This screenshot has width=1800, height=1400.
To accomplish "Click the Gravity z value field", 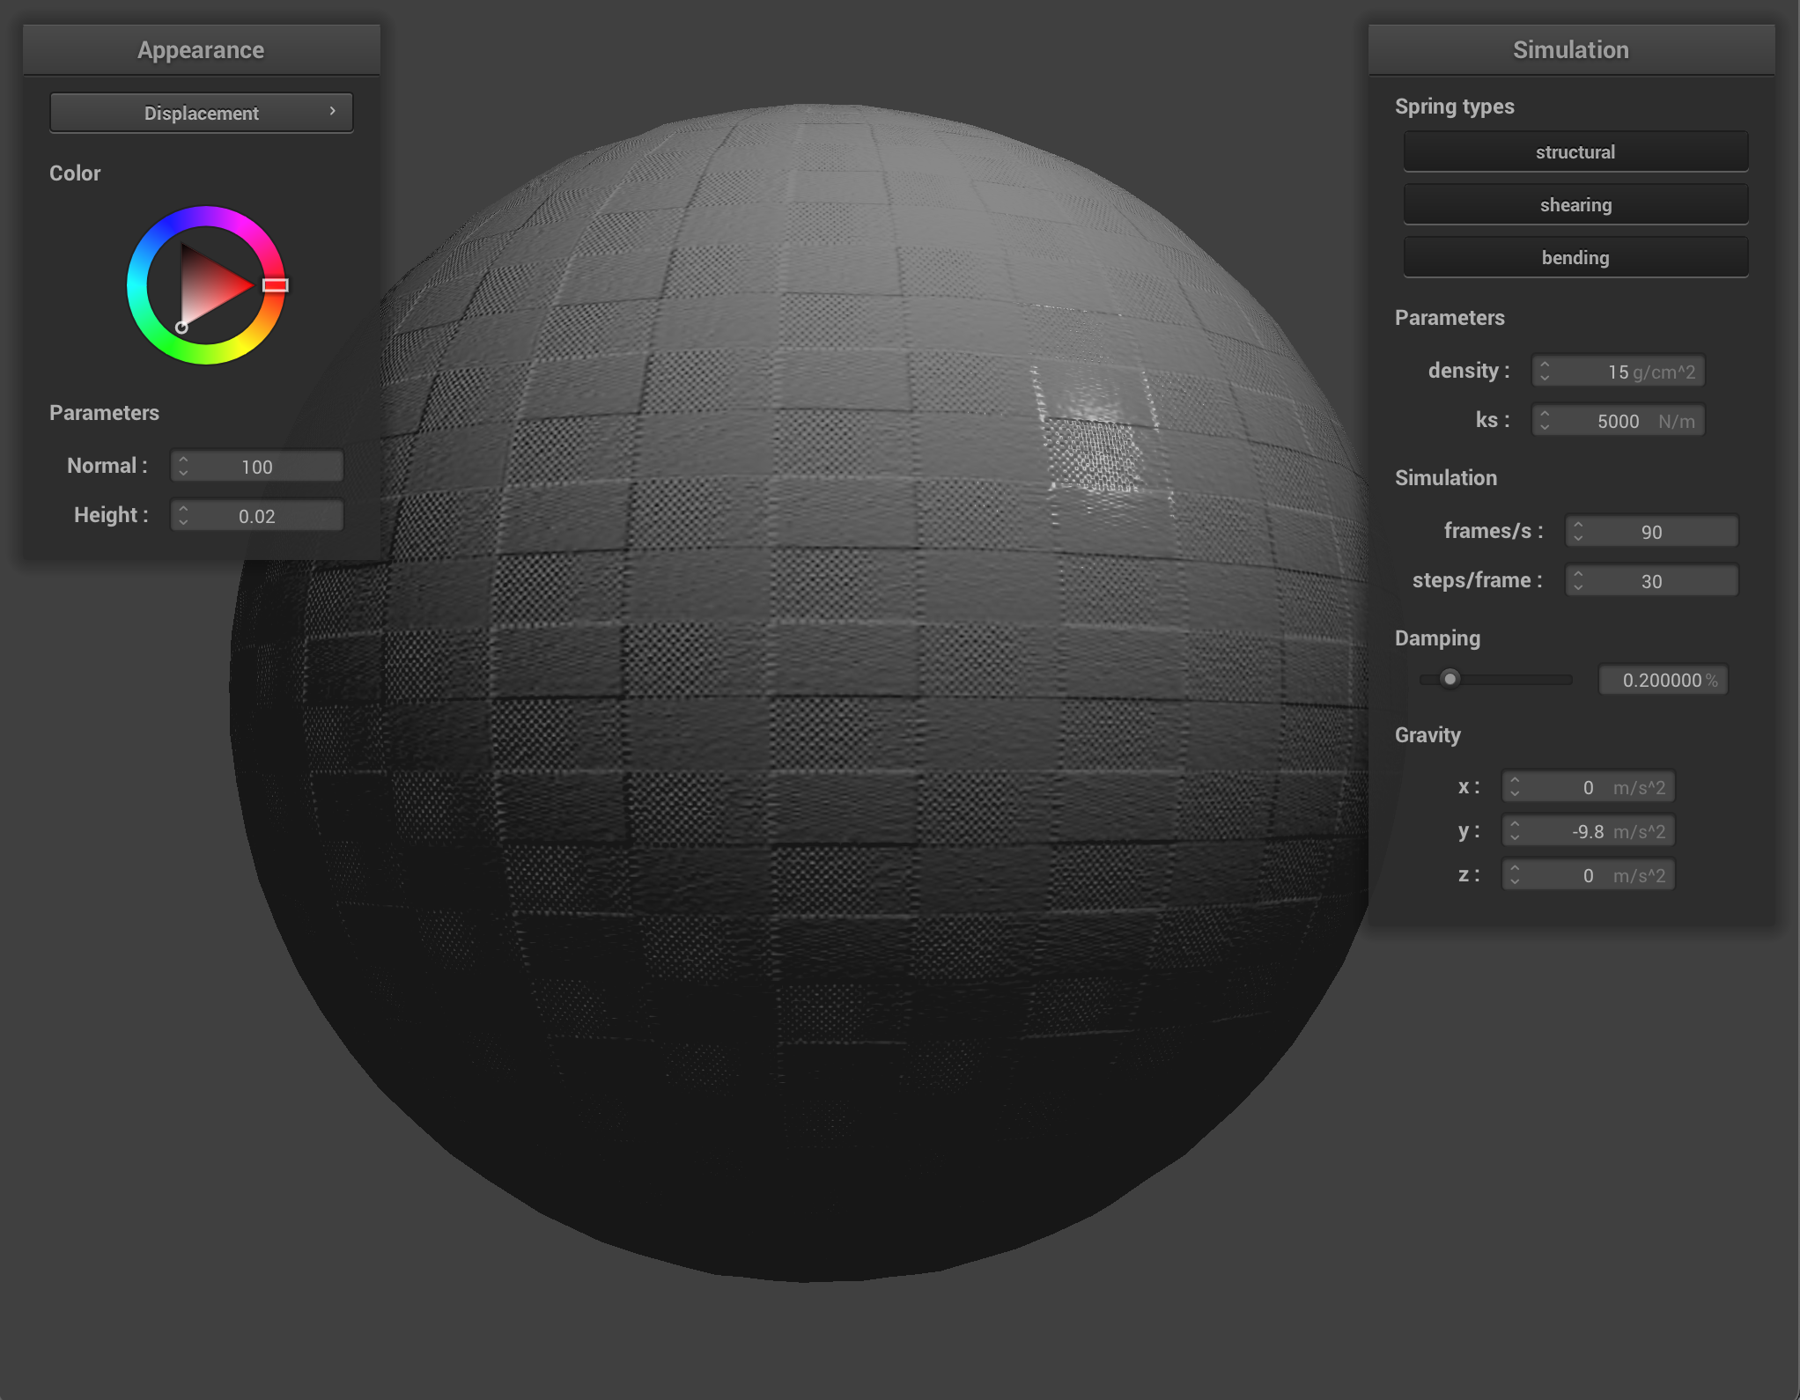I will pos(1589,875).
